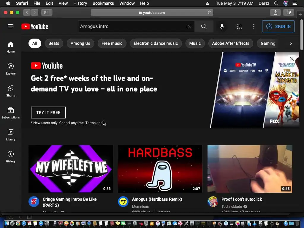Select Electronic dance music chip
Viewport: 304px width, 228px height.
[156, 43]
